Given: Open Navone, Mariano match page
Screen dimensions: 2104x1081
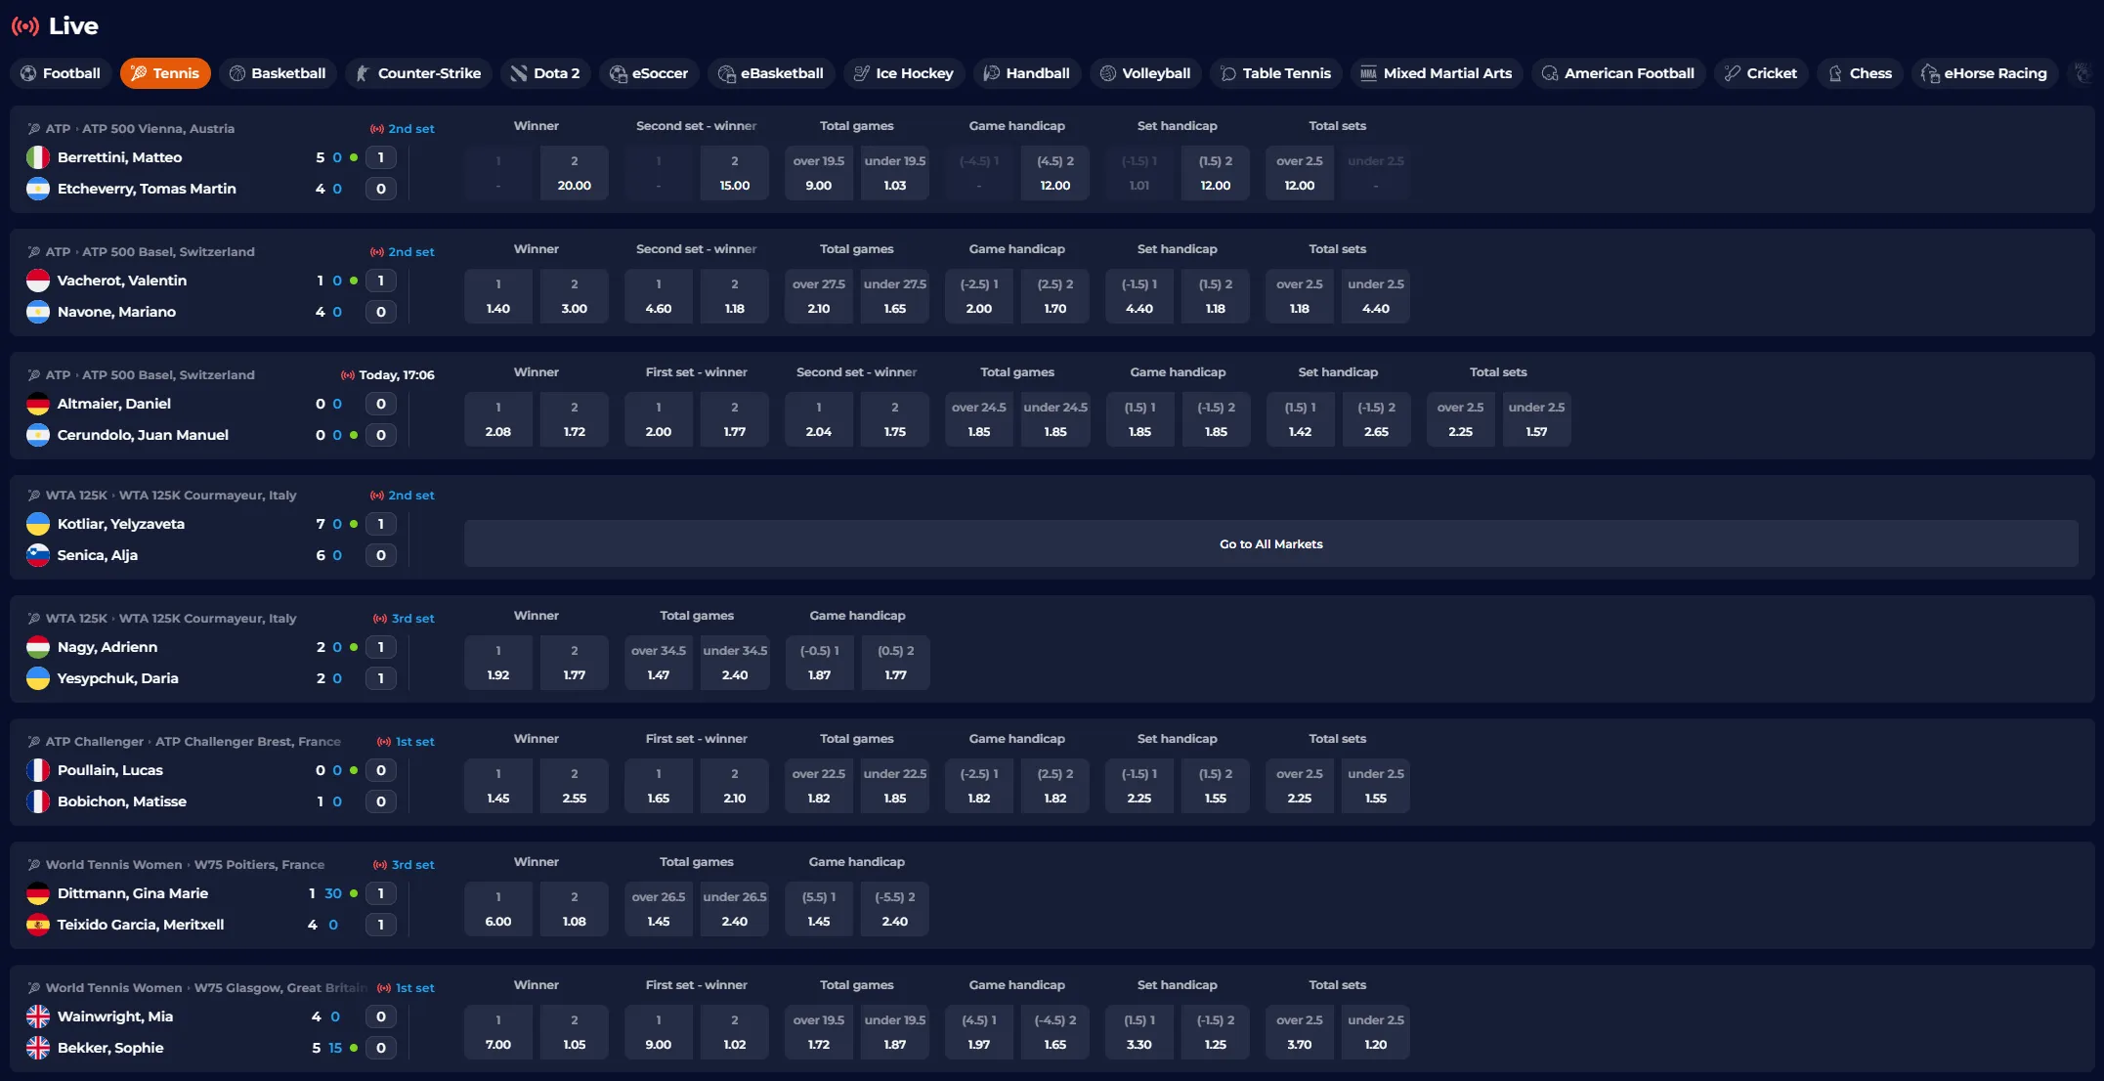Looking at the screenshot, I should 116,312.
